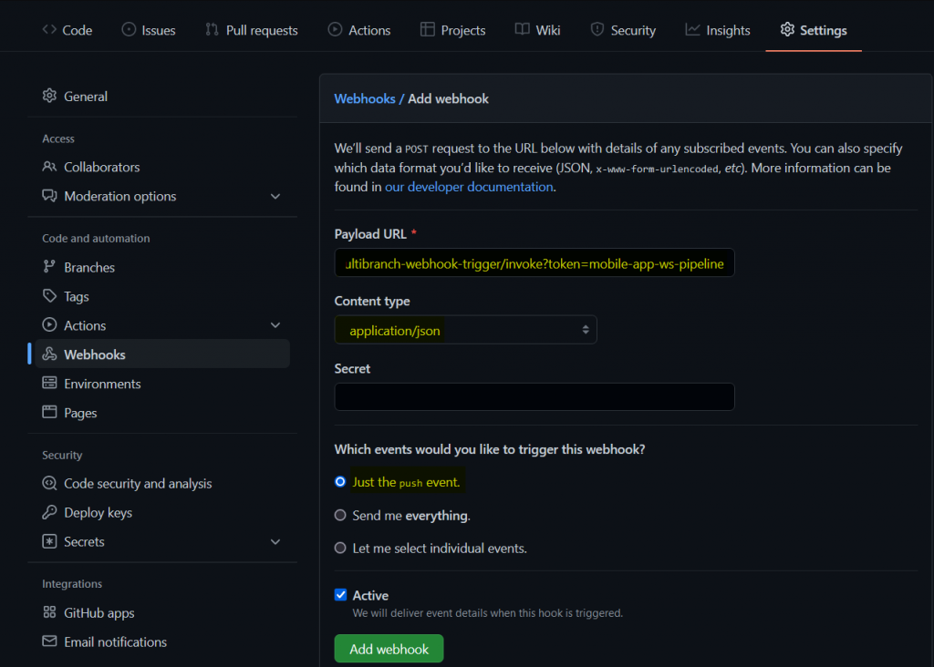Expand the sidebar Actions chevron
The height and width of the screenshot is (667, 934).
[x=275, y=325]
